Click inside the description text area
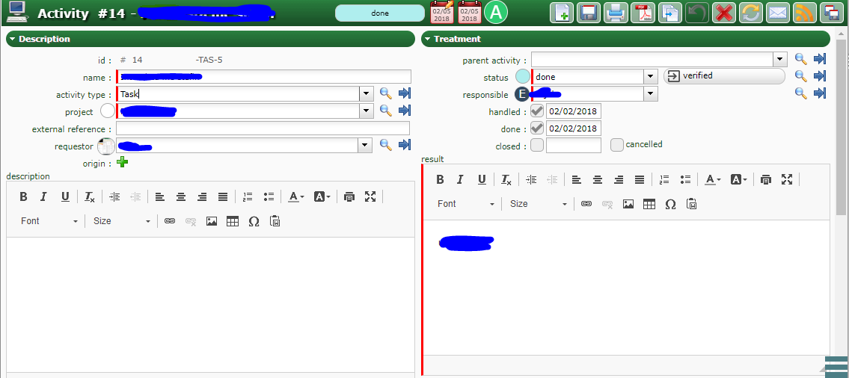Screen dimensions: 849x378 pos(211,305)
